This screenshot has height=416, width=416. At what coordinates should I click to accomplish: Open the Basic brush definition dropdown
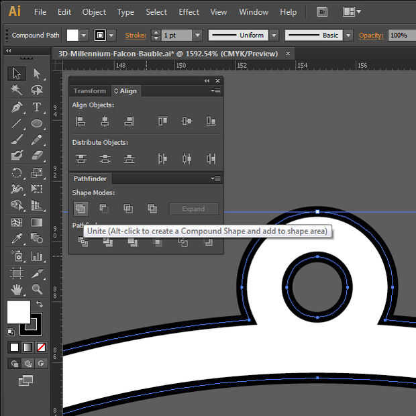pyautogui.click(x=348, y=36)
